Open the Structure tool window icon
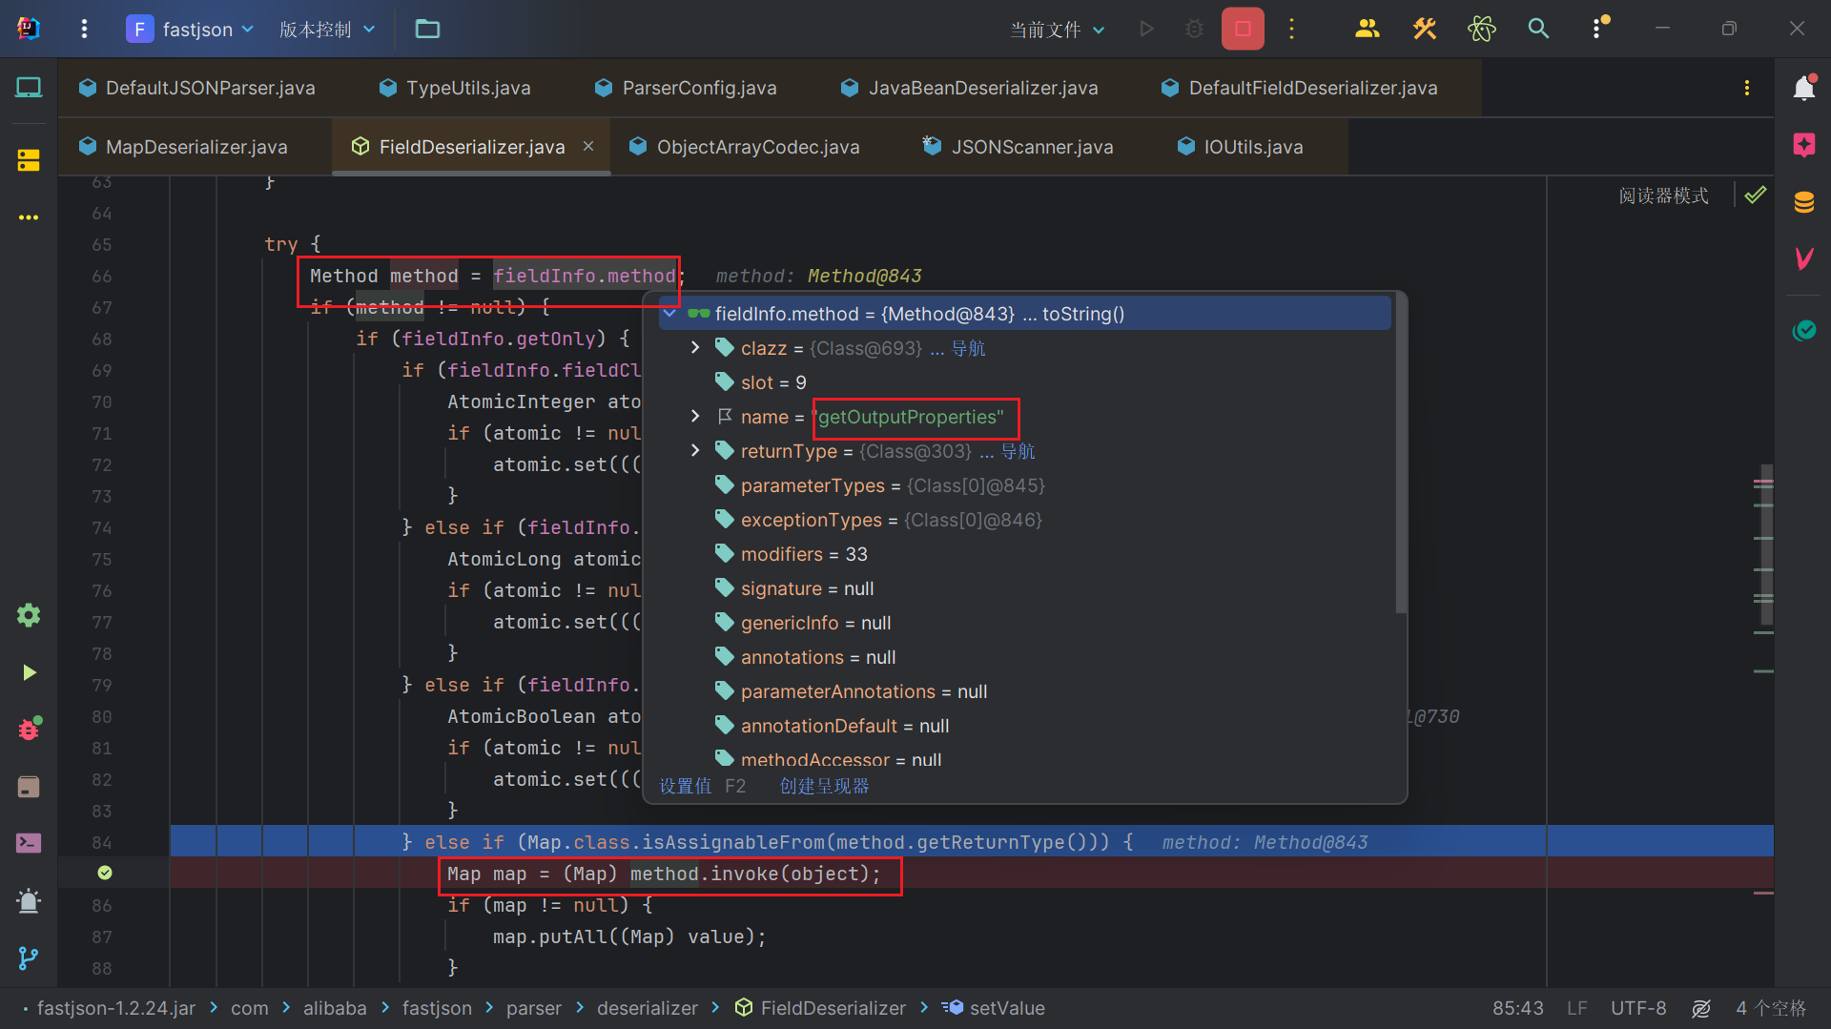This screenshot has width=1831, height=1029. 29,160
